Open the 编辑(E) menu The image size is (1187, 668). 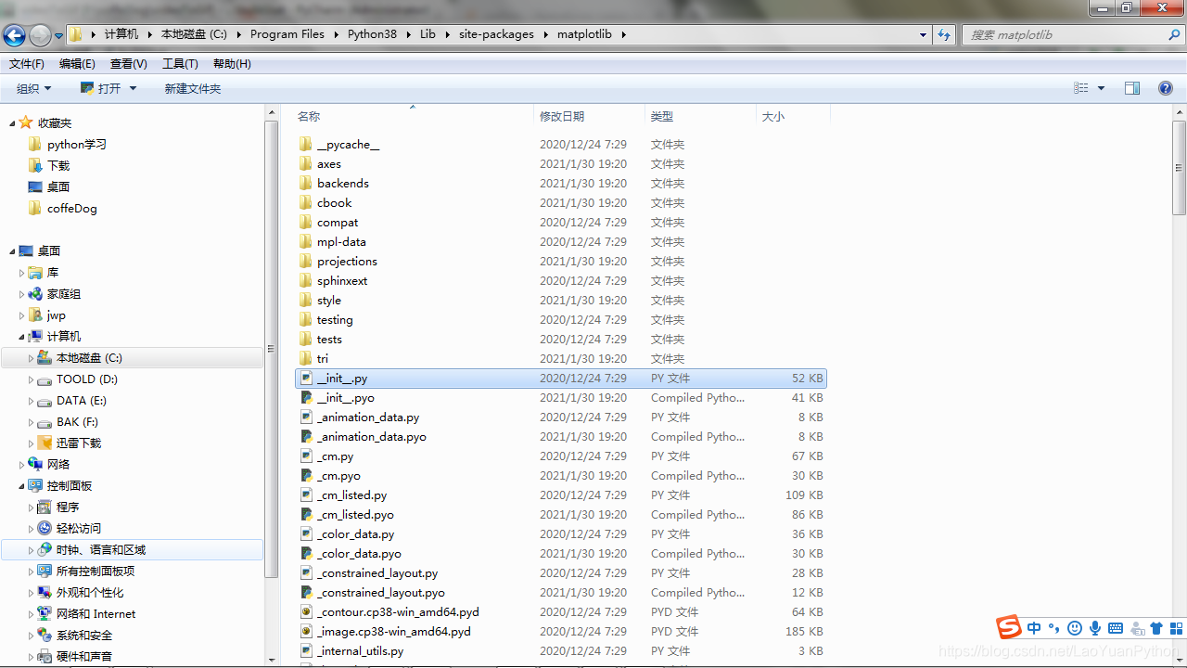click(x=77, y=64)
